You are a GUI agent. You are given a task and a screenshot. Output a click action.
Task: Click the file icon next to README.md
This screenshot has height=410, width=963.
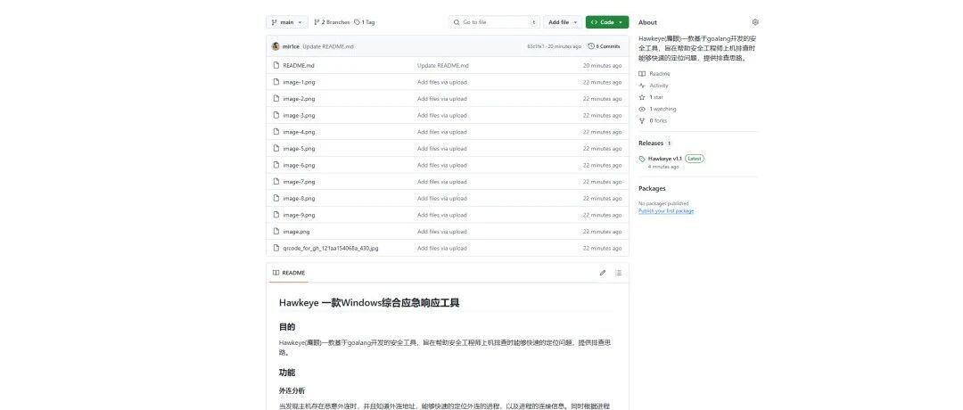pyautogui.click(x=276, y=65)
